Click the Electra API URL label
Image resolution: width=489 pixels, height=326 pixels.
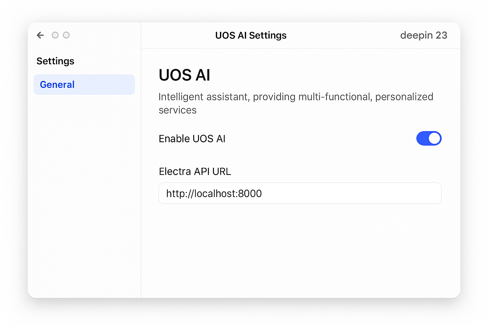pos(195,172)
